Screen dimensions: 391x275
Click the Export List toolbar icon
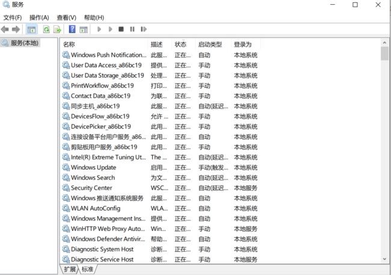click(x=57, y=29)
